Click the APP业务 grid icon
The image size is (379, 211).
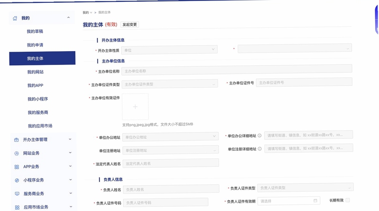pyautogui.click(x=17, y=167)
